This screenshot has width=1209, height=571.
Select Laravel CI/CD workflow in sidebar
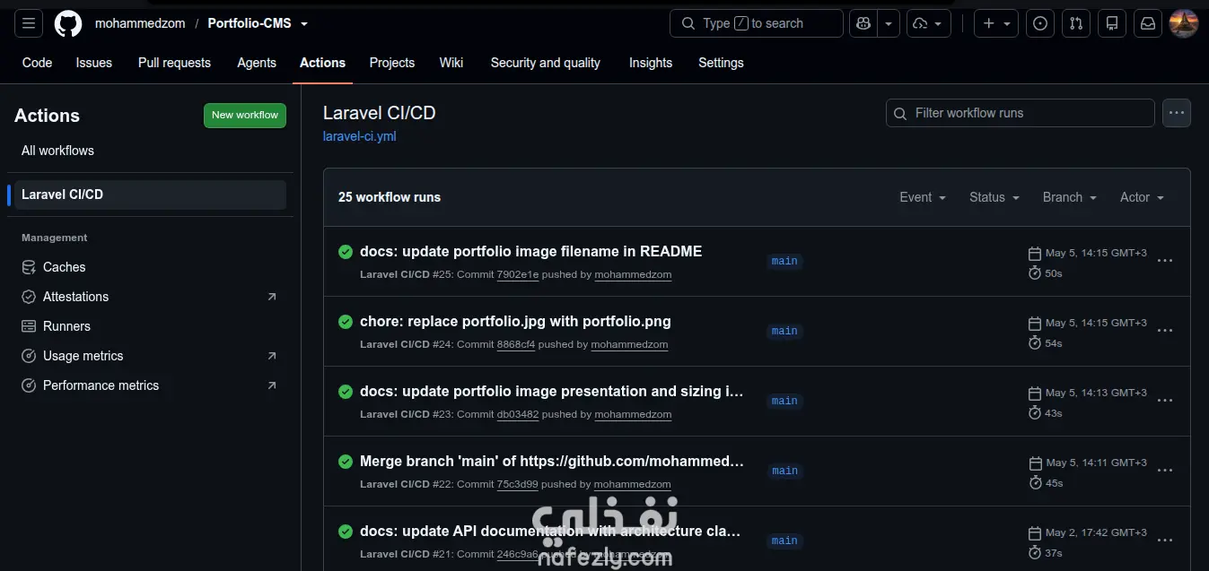pos(150,195)
